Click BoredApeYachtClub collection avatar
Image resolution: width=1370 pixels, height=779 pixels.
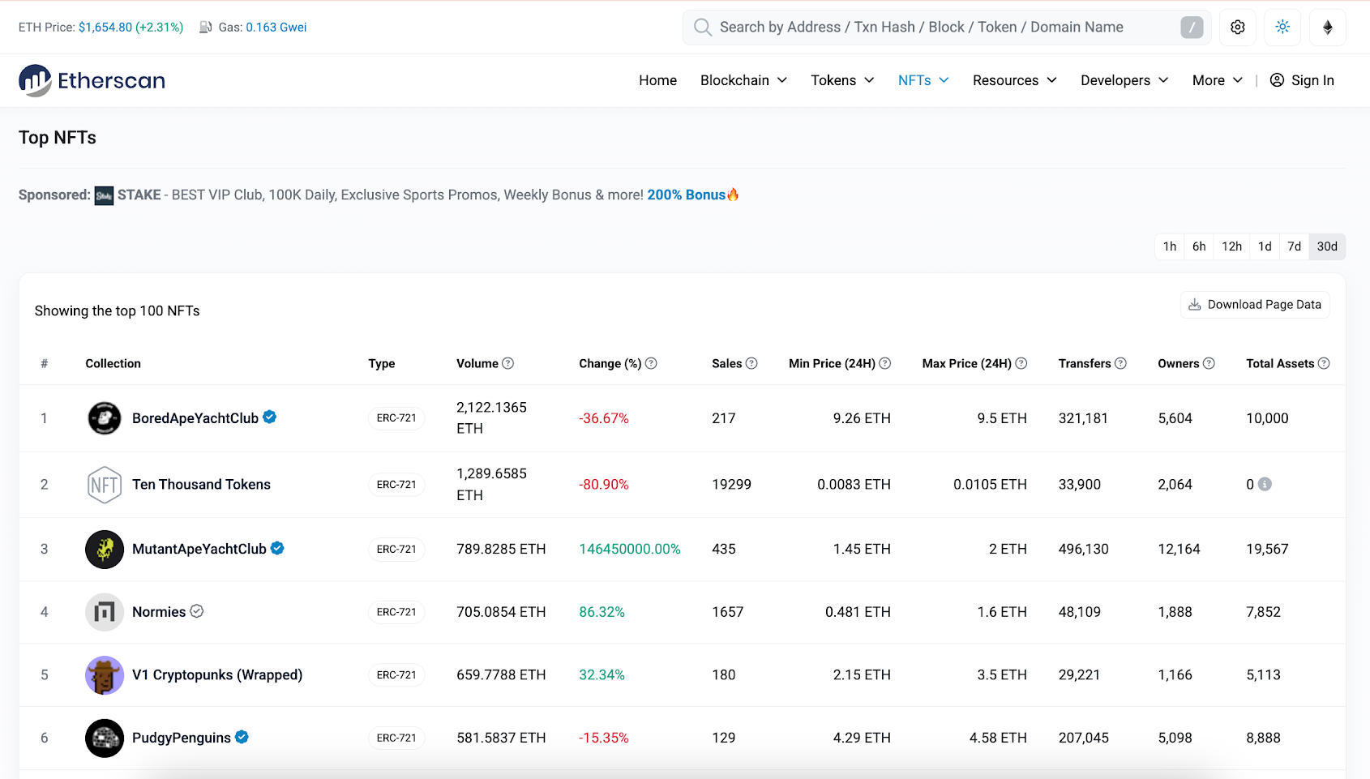[x=105, y=418]
